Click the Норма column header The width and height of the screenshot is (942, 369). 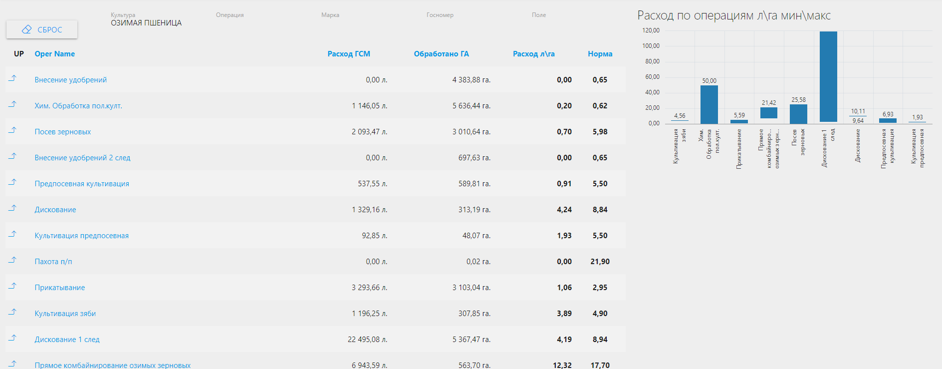(x=600, y=54)
